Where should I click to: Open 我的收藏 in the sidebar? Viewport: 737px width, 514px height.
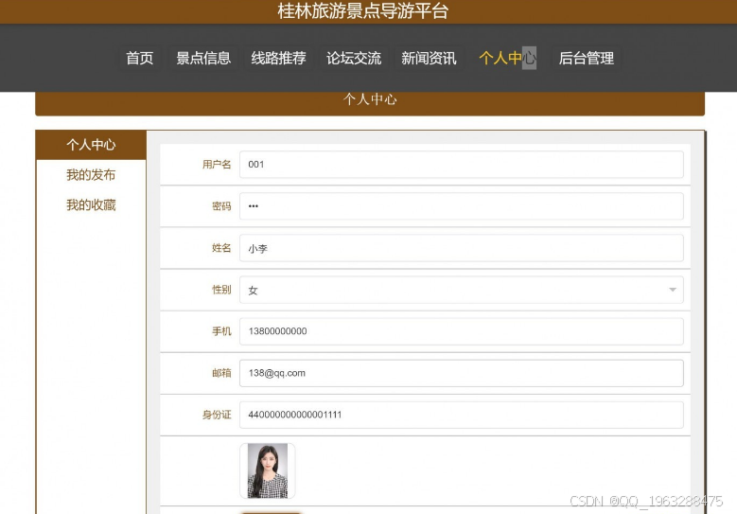(91, 205)
